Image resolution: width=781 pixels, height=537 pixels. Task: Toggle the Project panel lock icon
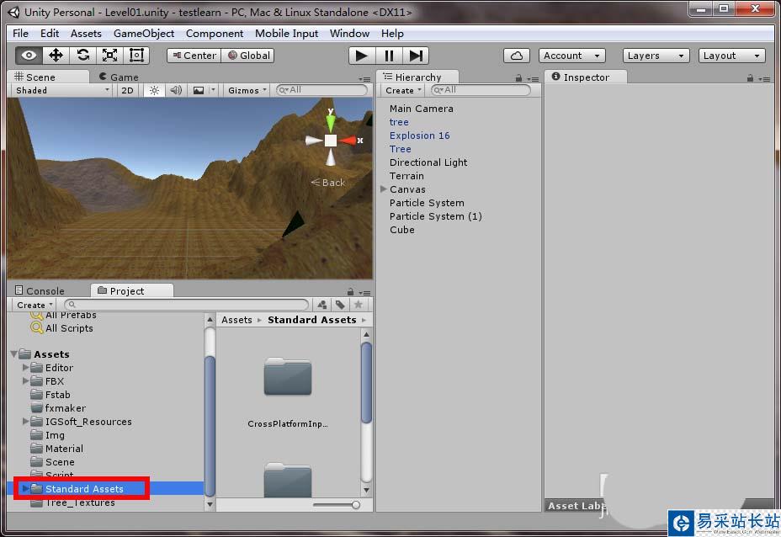point(351,292)
